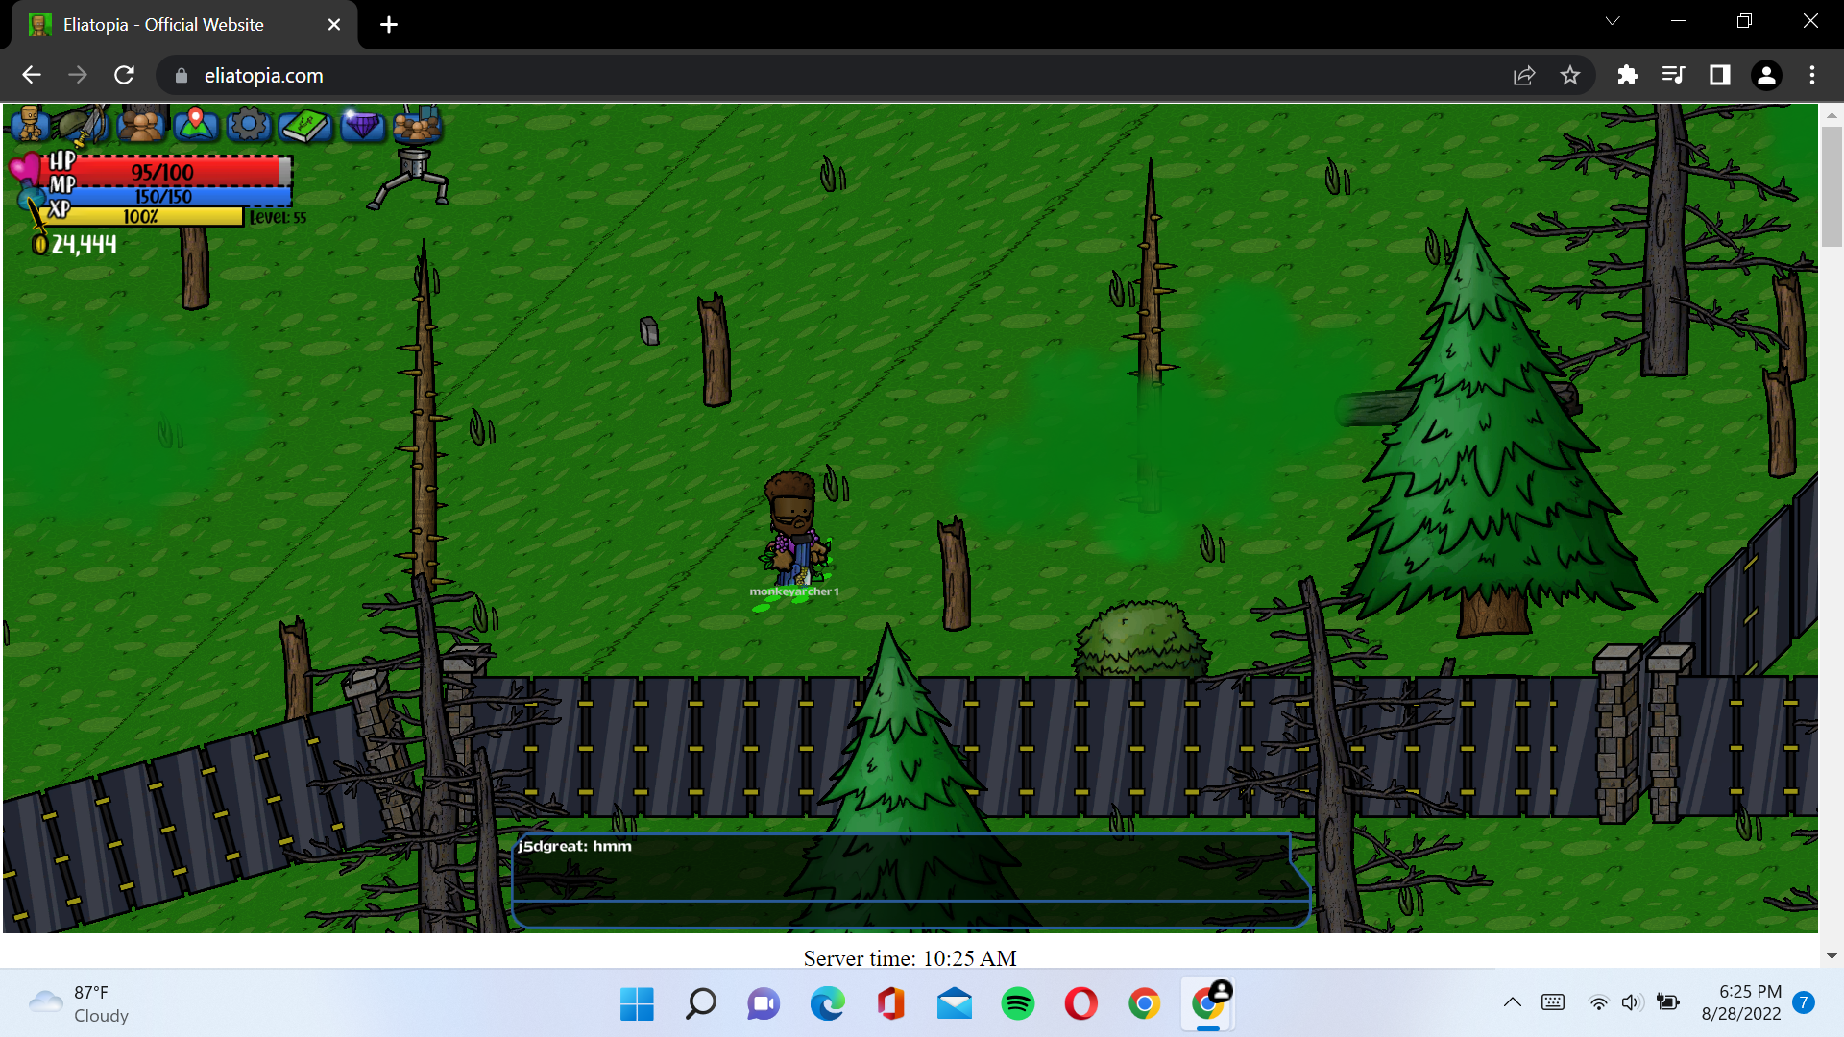Open game settings gear icon
1844x1037 pixels.
(x=249, y=124)
